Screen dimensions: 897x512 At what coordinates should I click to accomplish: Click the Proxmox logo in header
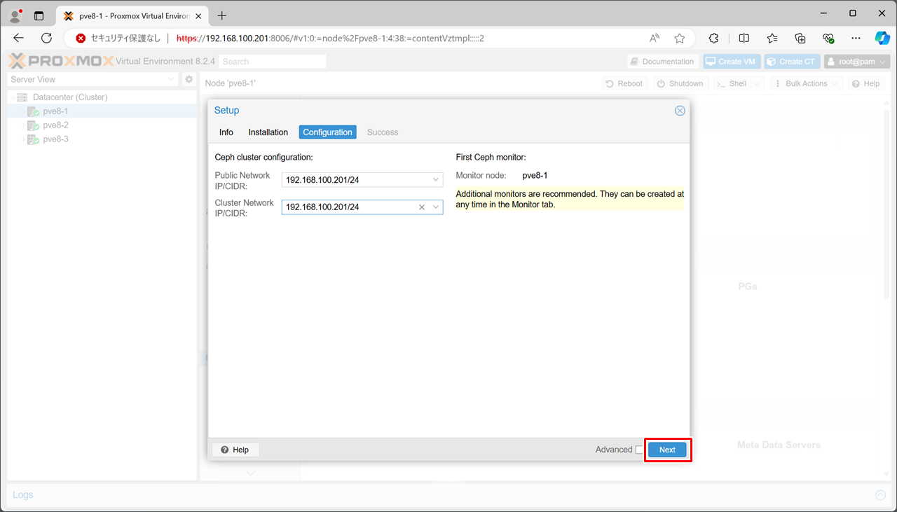[61, 62]
